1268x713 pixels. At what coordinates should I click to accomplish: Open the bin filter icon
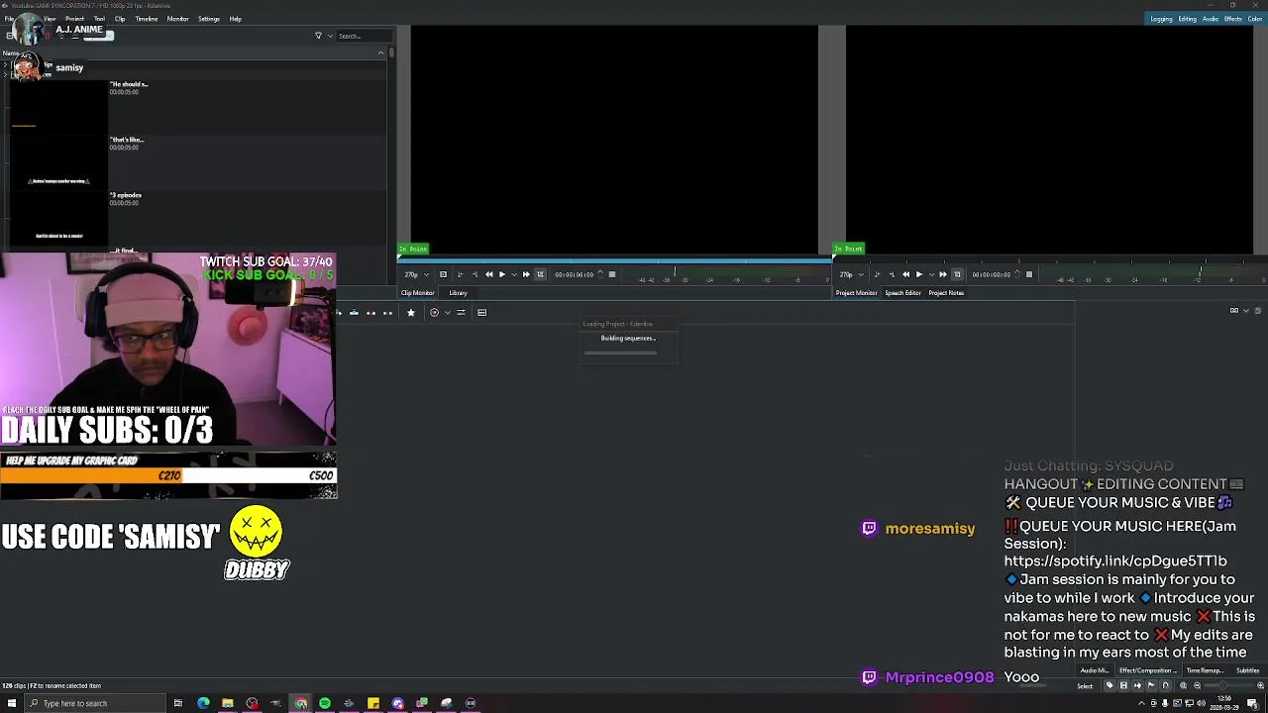click(x=318, y=36)
